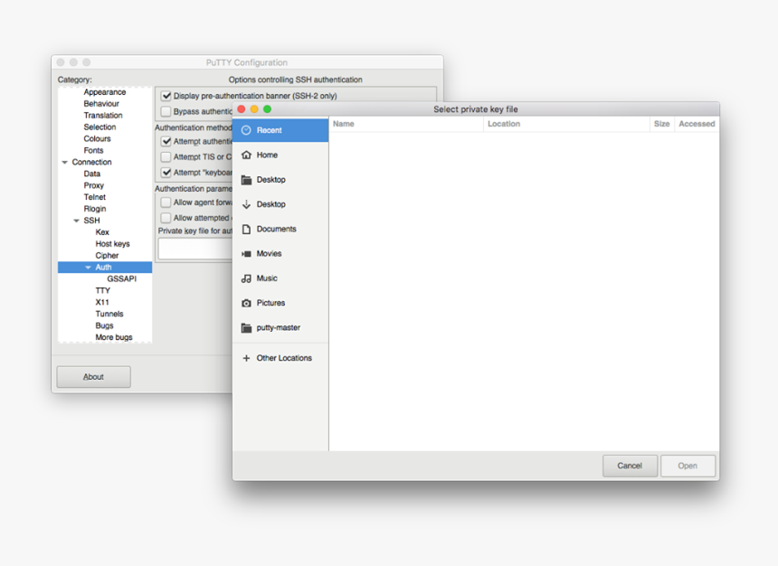778x566 pixels.
Task: Collapse the Connection tree branch
Action: pos(62,161)
